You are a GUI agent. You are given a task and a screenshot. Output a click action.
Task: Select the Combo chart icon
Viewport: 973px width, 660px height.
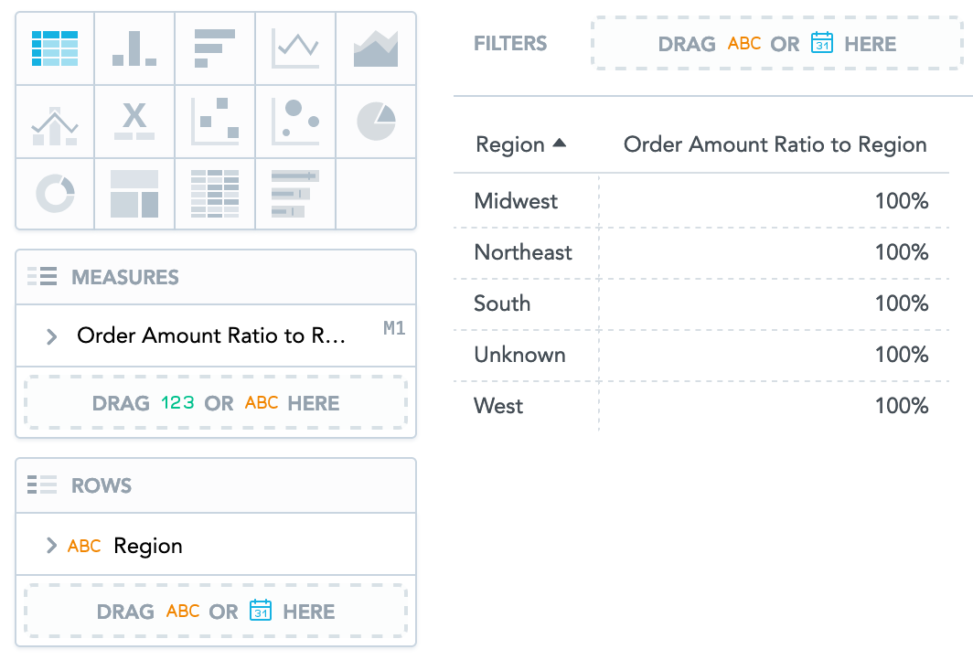pos(55,122)
